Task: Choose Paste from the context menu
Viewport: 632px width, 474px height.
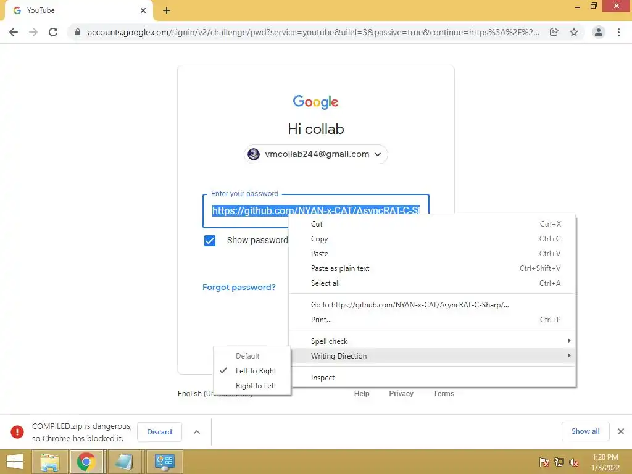Action: (433, 254)
